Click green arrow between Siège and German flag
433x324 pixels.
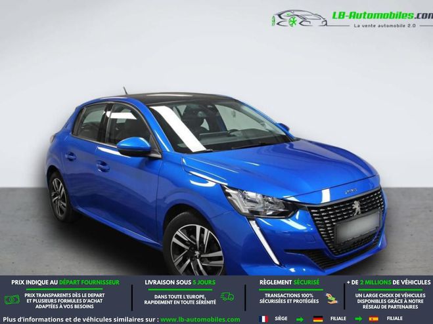[300, 319]
